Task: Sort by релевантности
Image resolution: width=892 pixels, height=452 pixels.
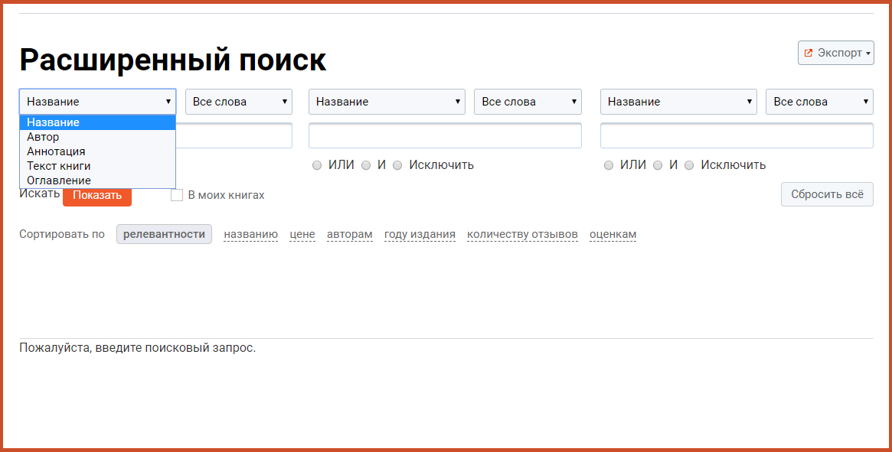Action: tap(164, 234)
